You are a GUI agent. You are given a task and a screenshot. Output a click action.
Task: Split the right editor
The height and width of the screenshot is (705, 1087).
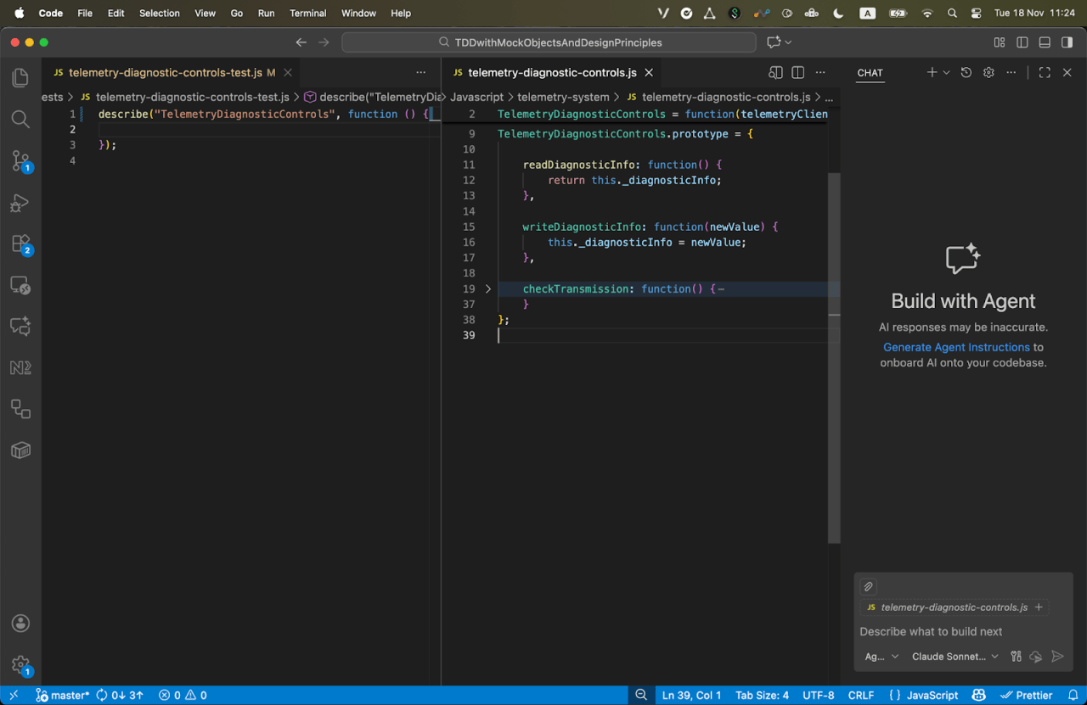(x=798, y=73)
